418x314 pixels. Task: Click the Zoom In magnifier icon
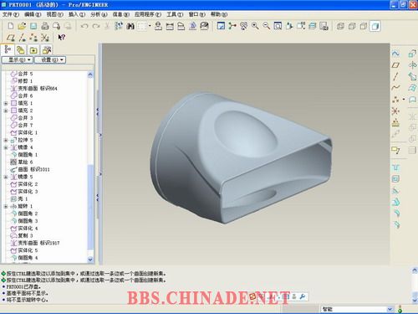(x=255, y=26)
